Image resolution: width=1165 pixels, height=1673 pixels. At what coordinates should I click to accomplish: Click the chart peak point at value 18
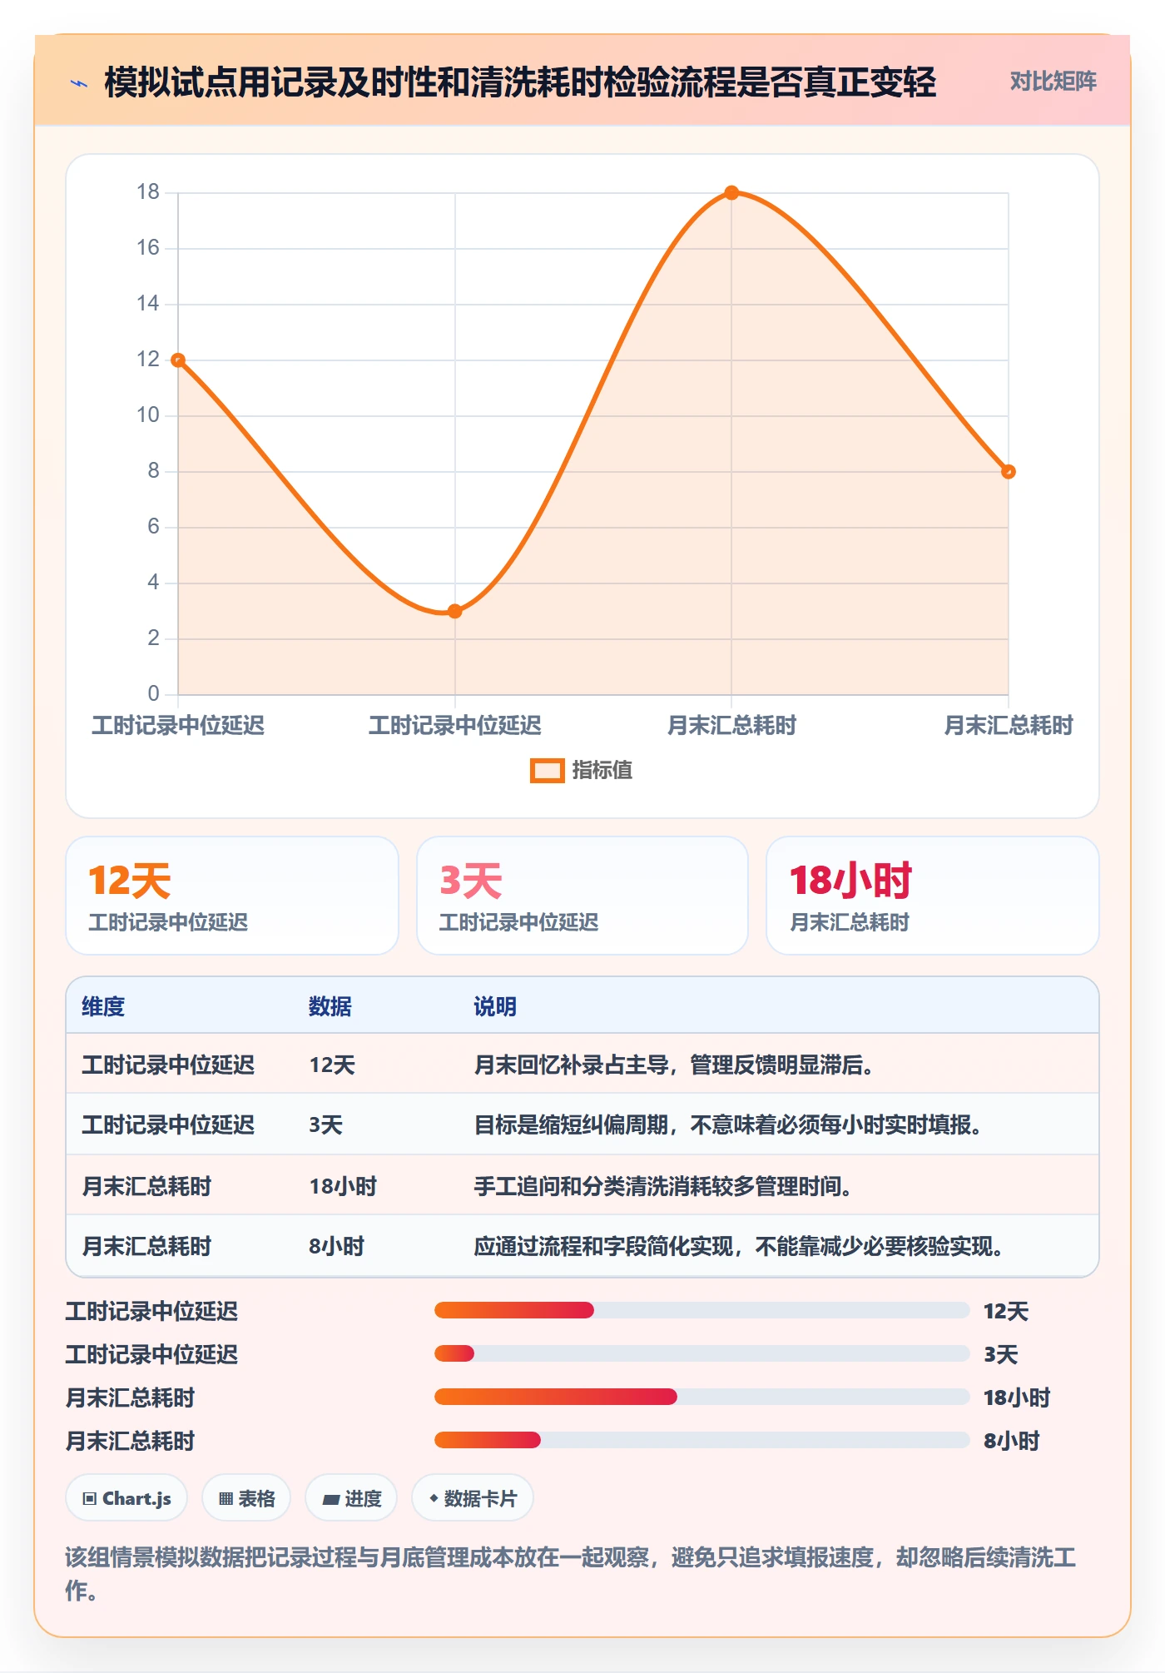click(731, 193)
